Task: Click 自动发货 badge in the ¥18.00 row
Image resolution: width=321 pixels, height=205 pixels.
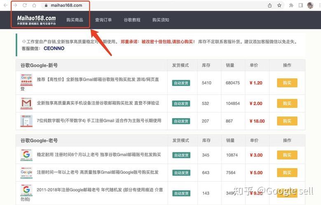Action: [181, 121]
